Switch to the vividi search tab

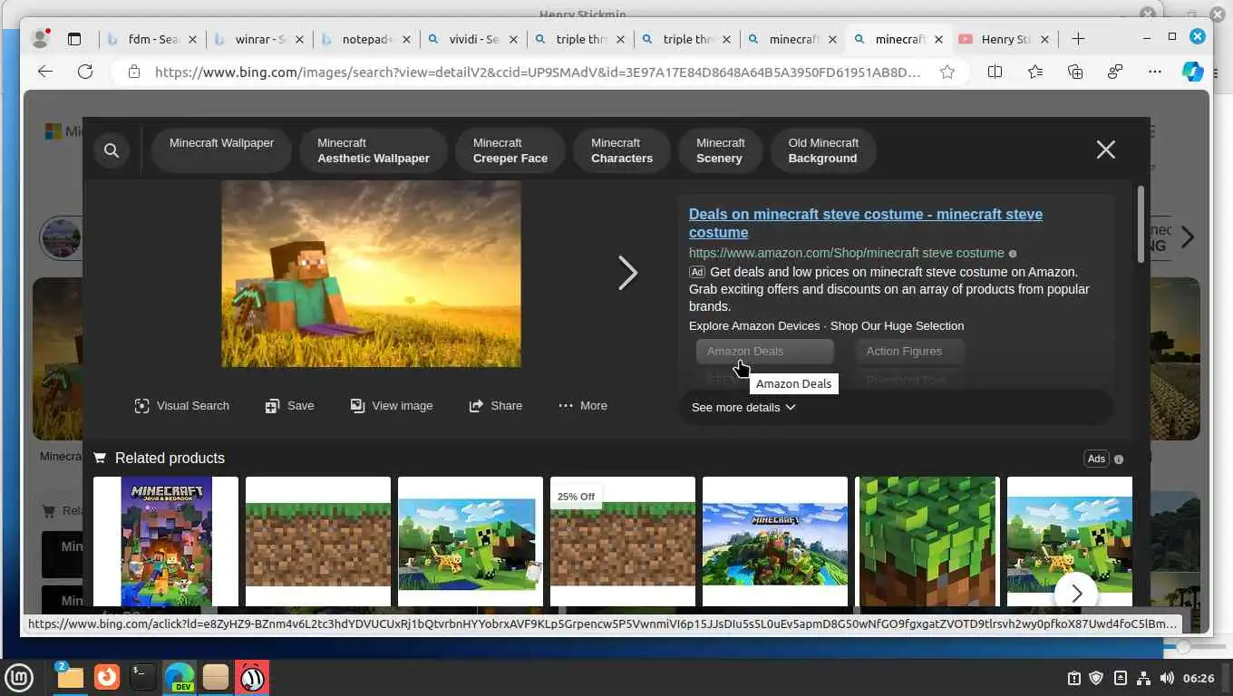pos(474,39)
